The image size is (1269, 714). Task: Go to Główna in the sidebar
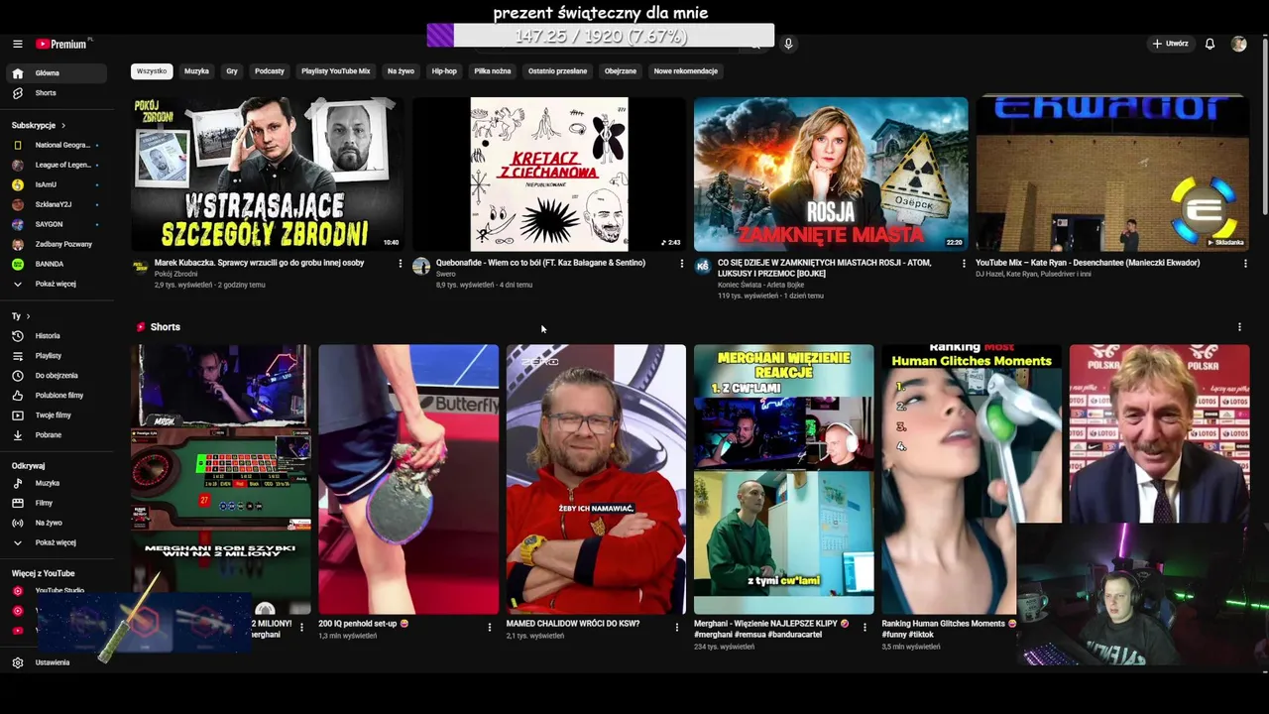pos(58,73)
